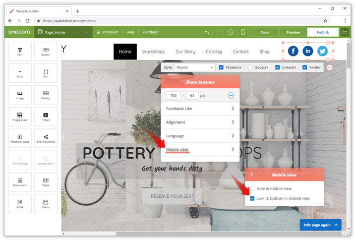Click the Publish button
The height and width of the screenshot is (240, 355).
coord(322,32)
